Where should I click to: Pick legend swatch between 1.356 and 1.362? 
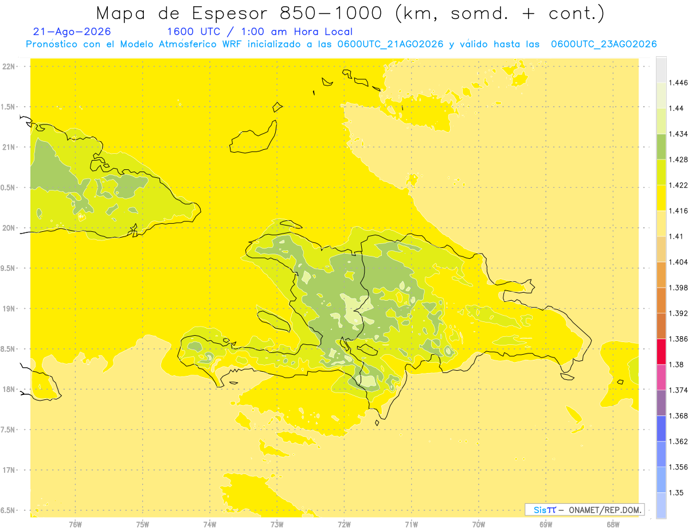click(661, 454)
